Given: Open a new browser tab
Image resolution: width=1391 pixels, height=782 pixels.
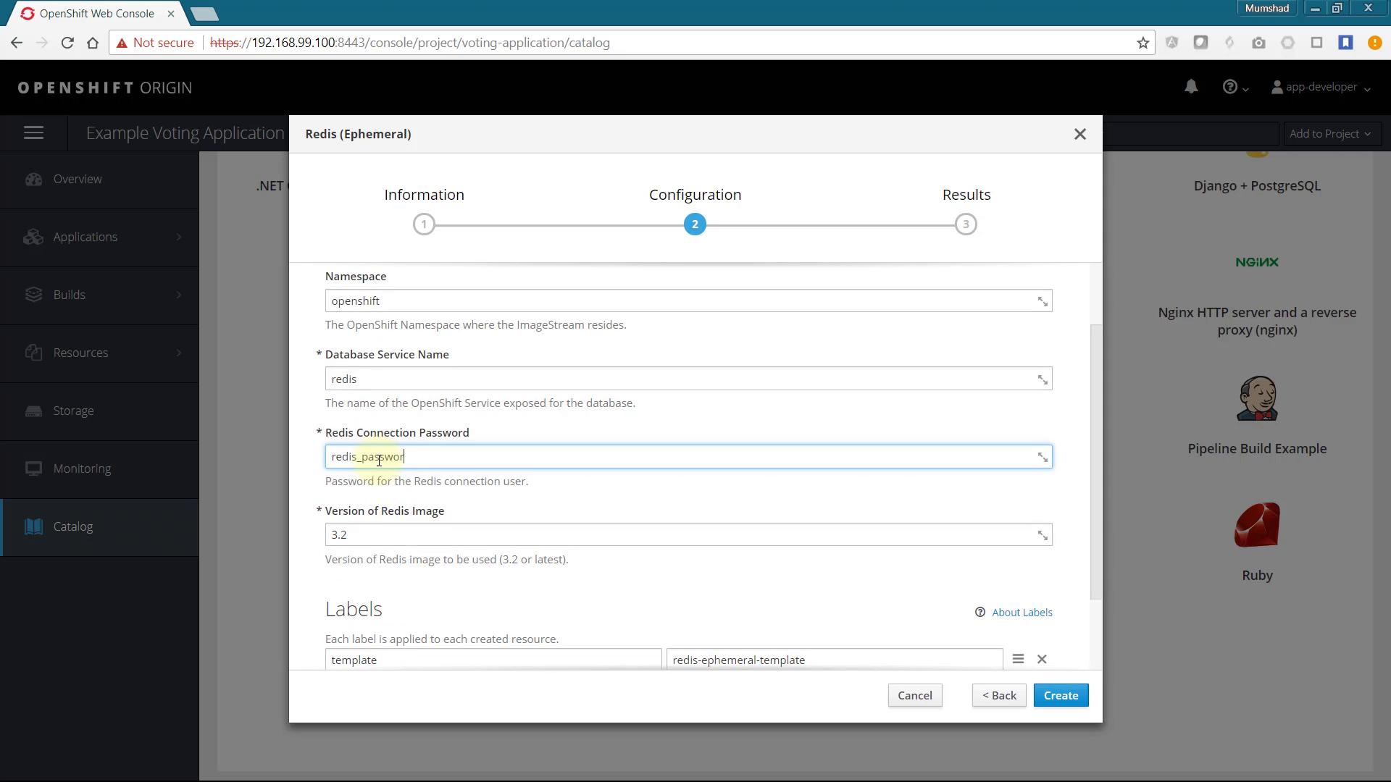Looking at the screenshot, I should point(205,14).
